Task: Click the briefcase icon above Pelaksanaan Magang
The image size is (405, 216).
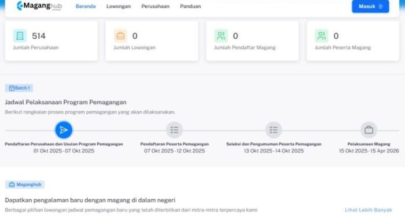Action: 369,130
